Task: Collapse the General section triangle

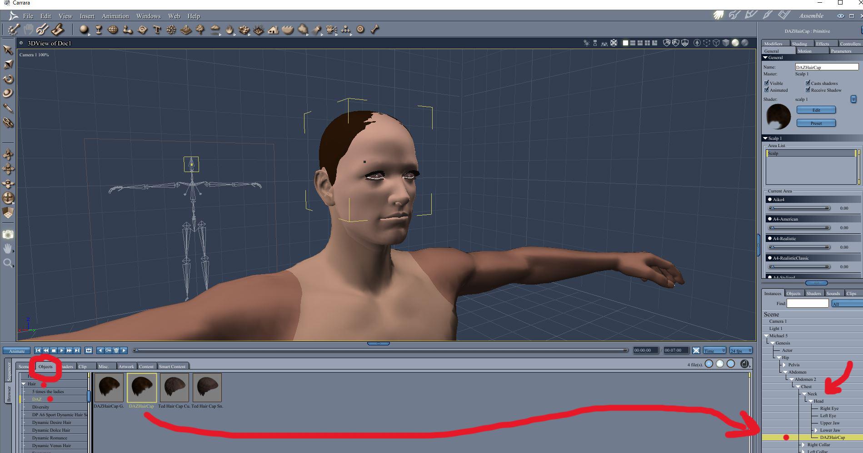Action: (765, 58)
